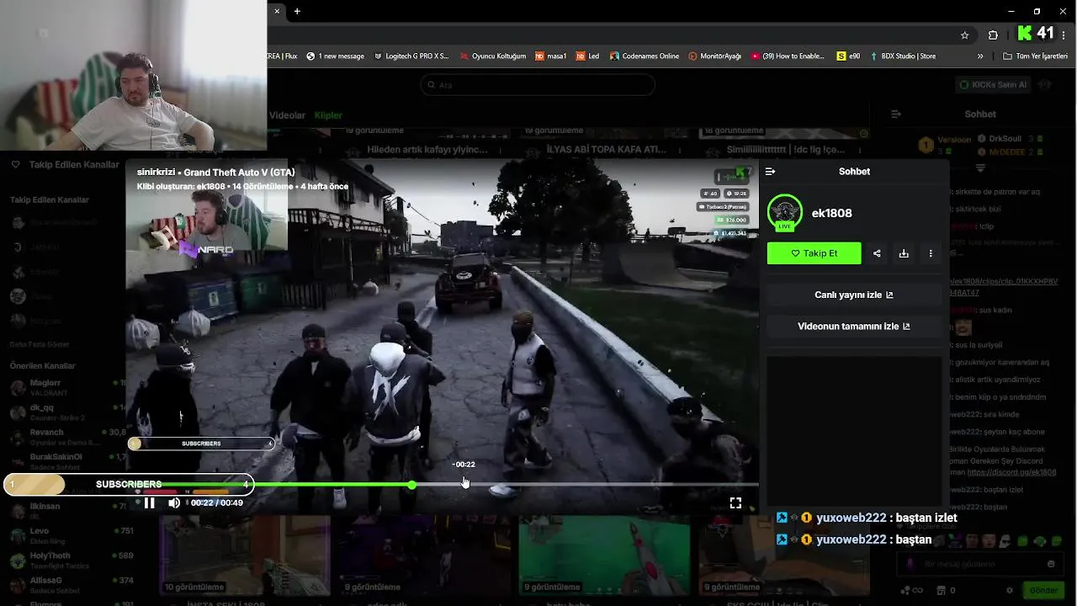Image resolution: width=1077 pixels, height=606 pixels.
Task: Mute the clip volume
Action: 174,502
